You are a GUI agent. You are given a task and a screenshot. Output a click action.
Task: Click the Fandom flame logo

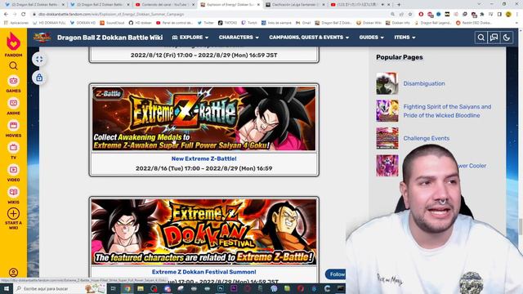point(13,42)
